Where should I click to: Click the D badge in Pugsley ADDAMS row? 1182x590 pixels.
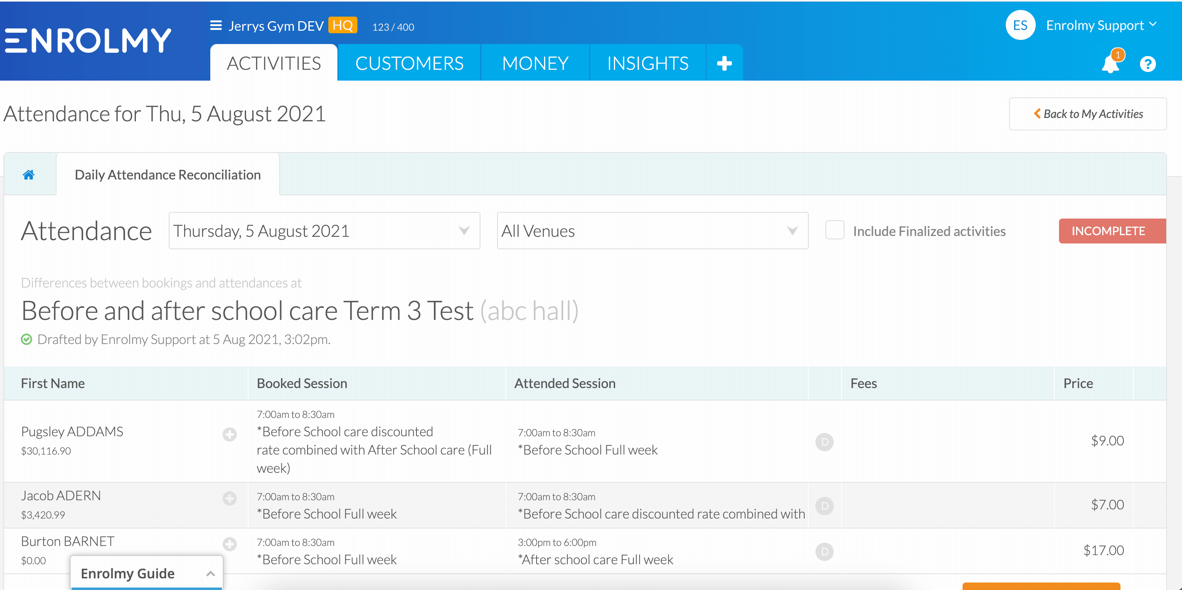(x=825, y=442)
